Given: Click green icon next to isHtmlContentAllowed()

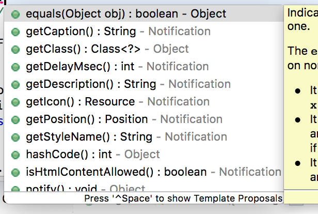Looking at the screenshot, I should pos(15,172).
